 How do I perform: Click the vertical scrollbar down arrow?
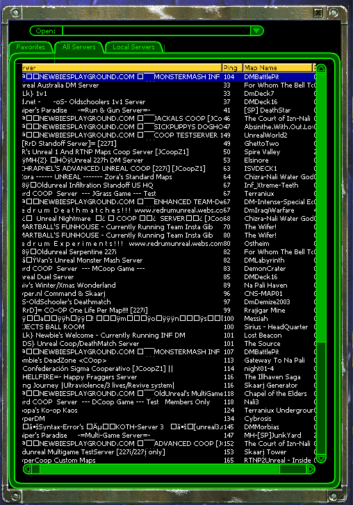pyautogui.click(x=321, y=458)
